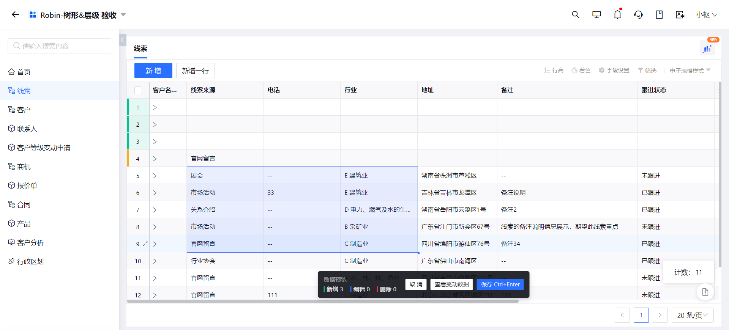Click the blue 新增 button
The width and height of the screenshot is (729, 330).
[x=153, y=71]
